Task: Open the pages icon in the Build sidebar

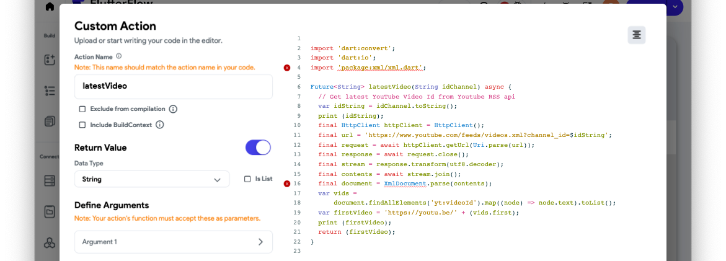Action: point(50,122)
